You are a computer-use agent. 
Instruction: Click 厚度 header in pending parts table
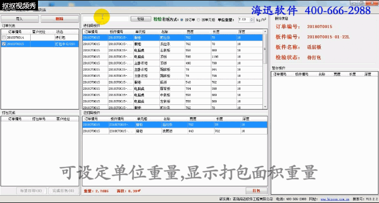click(242, 32)
